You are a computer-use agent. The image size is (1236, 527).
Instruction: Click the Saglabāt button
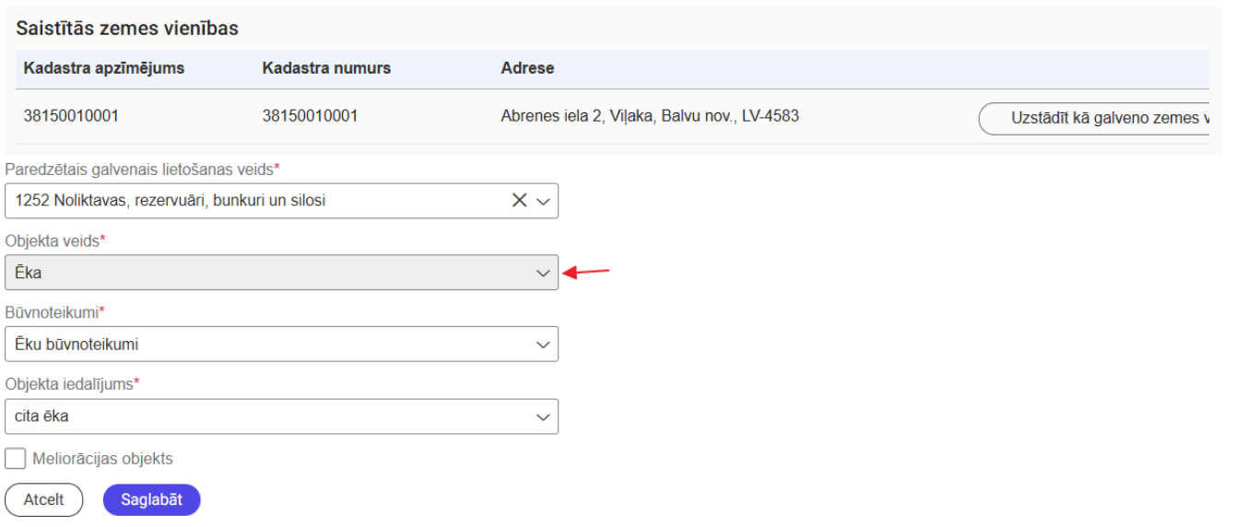click(x=151, y=499)
